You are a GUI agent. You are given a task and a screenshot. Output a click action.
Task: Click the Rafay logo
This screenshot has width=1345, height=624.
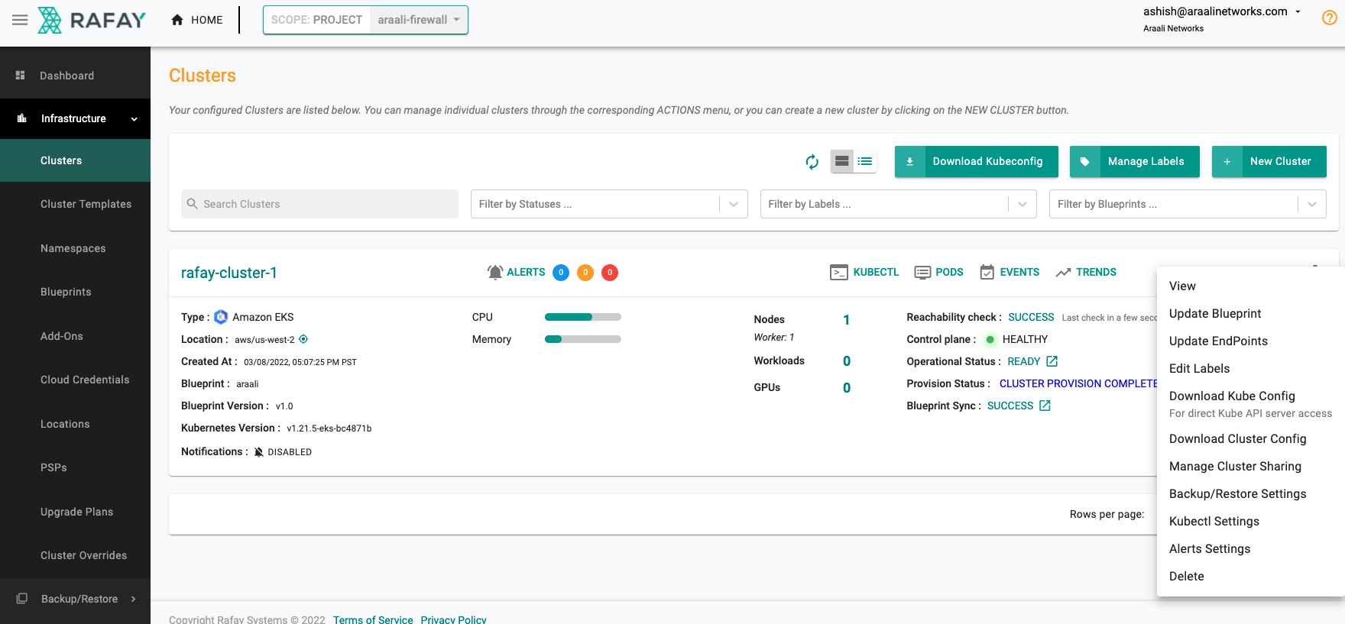click(x=92, y=20)
